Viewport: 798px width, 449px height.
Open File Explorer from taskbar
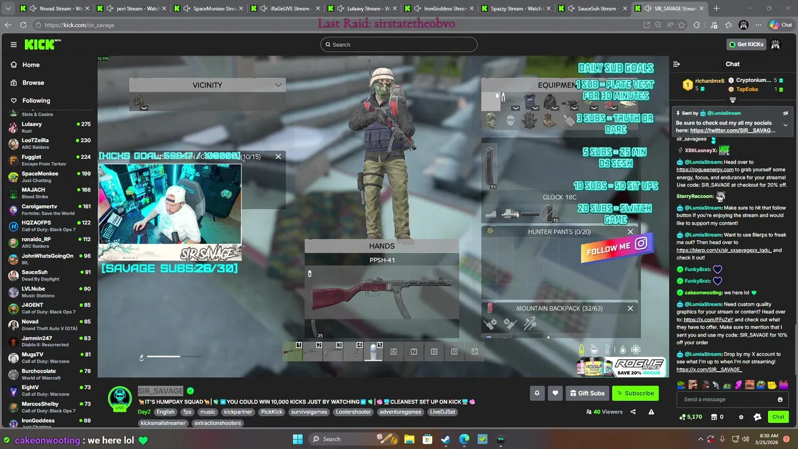tap(410, 439)
